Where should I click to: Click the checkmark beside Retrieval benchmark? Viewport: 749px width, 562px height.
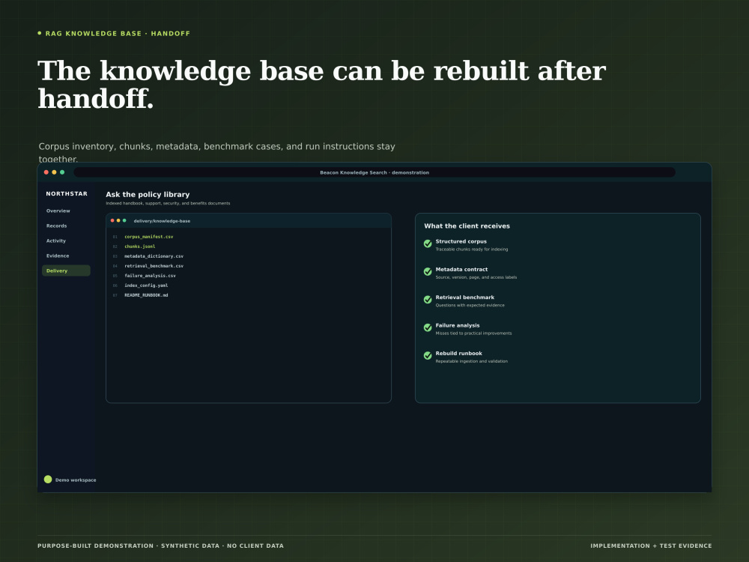(428, 300)
